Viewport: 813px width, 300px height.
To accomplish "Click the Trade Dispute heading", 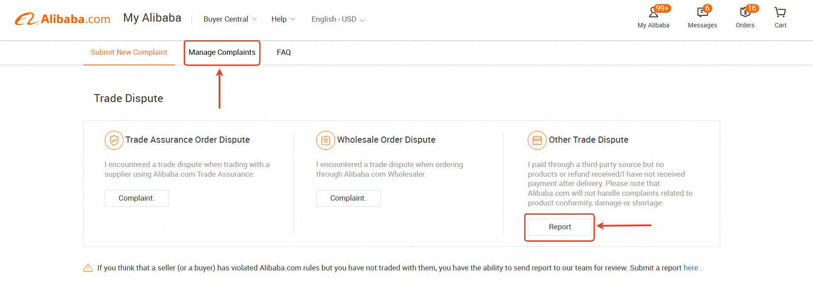I will click(x=129, y=98).
